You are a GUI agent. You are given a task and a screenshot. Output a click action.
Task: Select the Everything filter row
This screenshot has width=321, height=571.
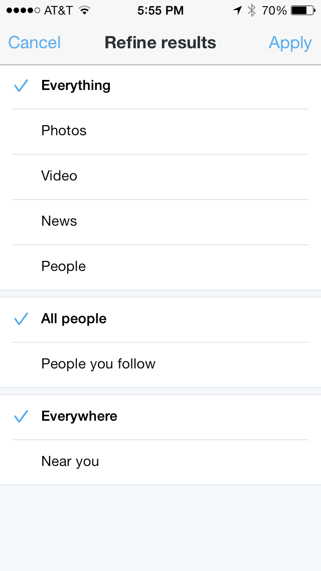(x=76, y=85)
